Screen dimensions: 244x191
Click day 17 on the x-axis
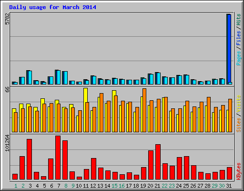129,186
